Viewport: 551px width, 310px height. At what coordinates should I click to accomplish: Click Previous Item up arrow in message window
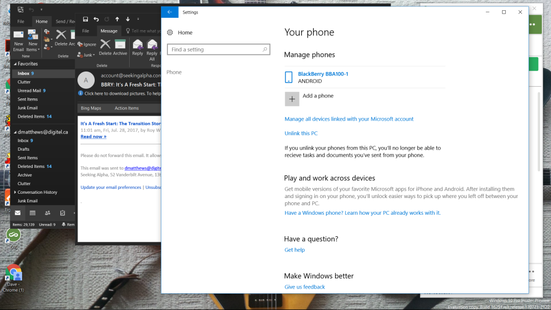tap(117, 19)
